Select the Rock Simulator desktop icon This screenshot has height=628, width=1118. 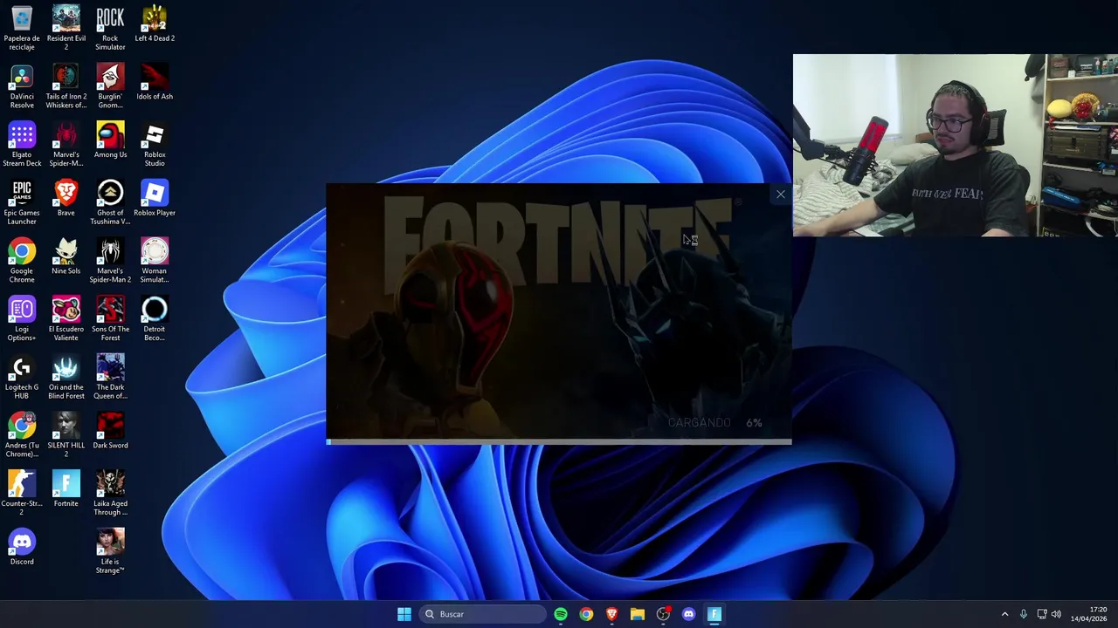point(110,28)
